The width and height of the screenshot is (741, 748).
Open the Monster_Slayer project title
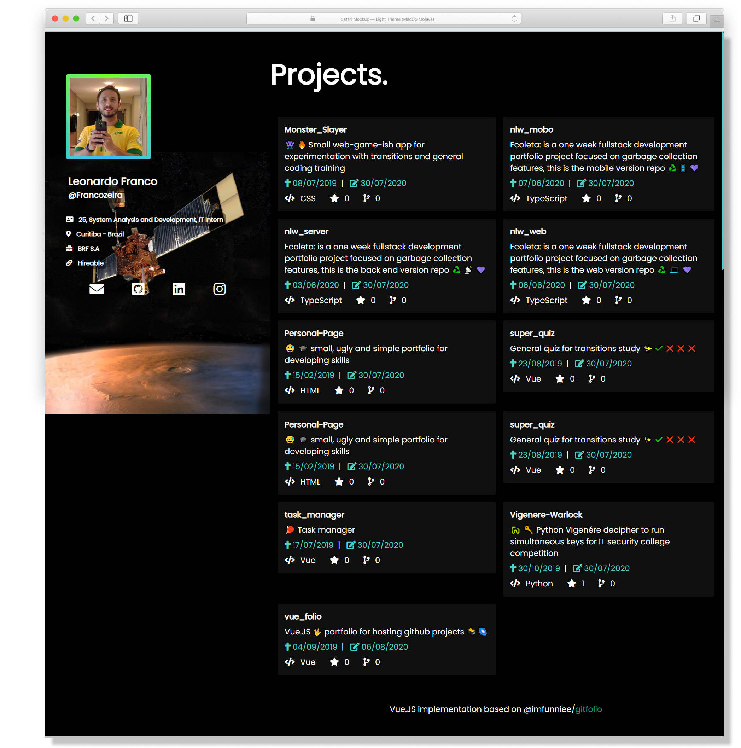coord(315,130)
